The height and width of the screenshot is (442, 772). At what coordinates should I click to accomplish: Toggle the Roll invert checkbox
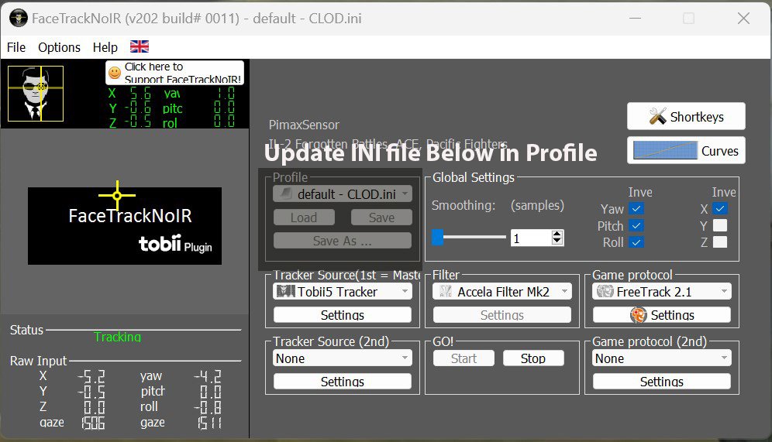coord(636,242)
